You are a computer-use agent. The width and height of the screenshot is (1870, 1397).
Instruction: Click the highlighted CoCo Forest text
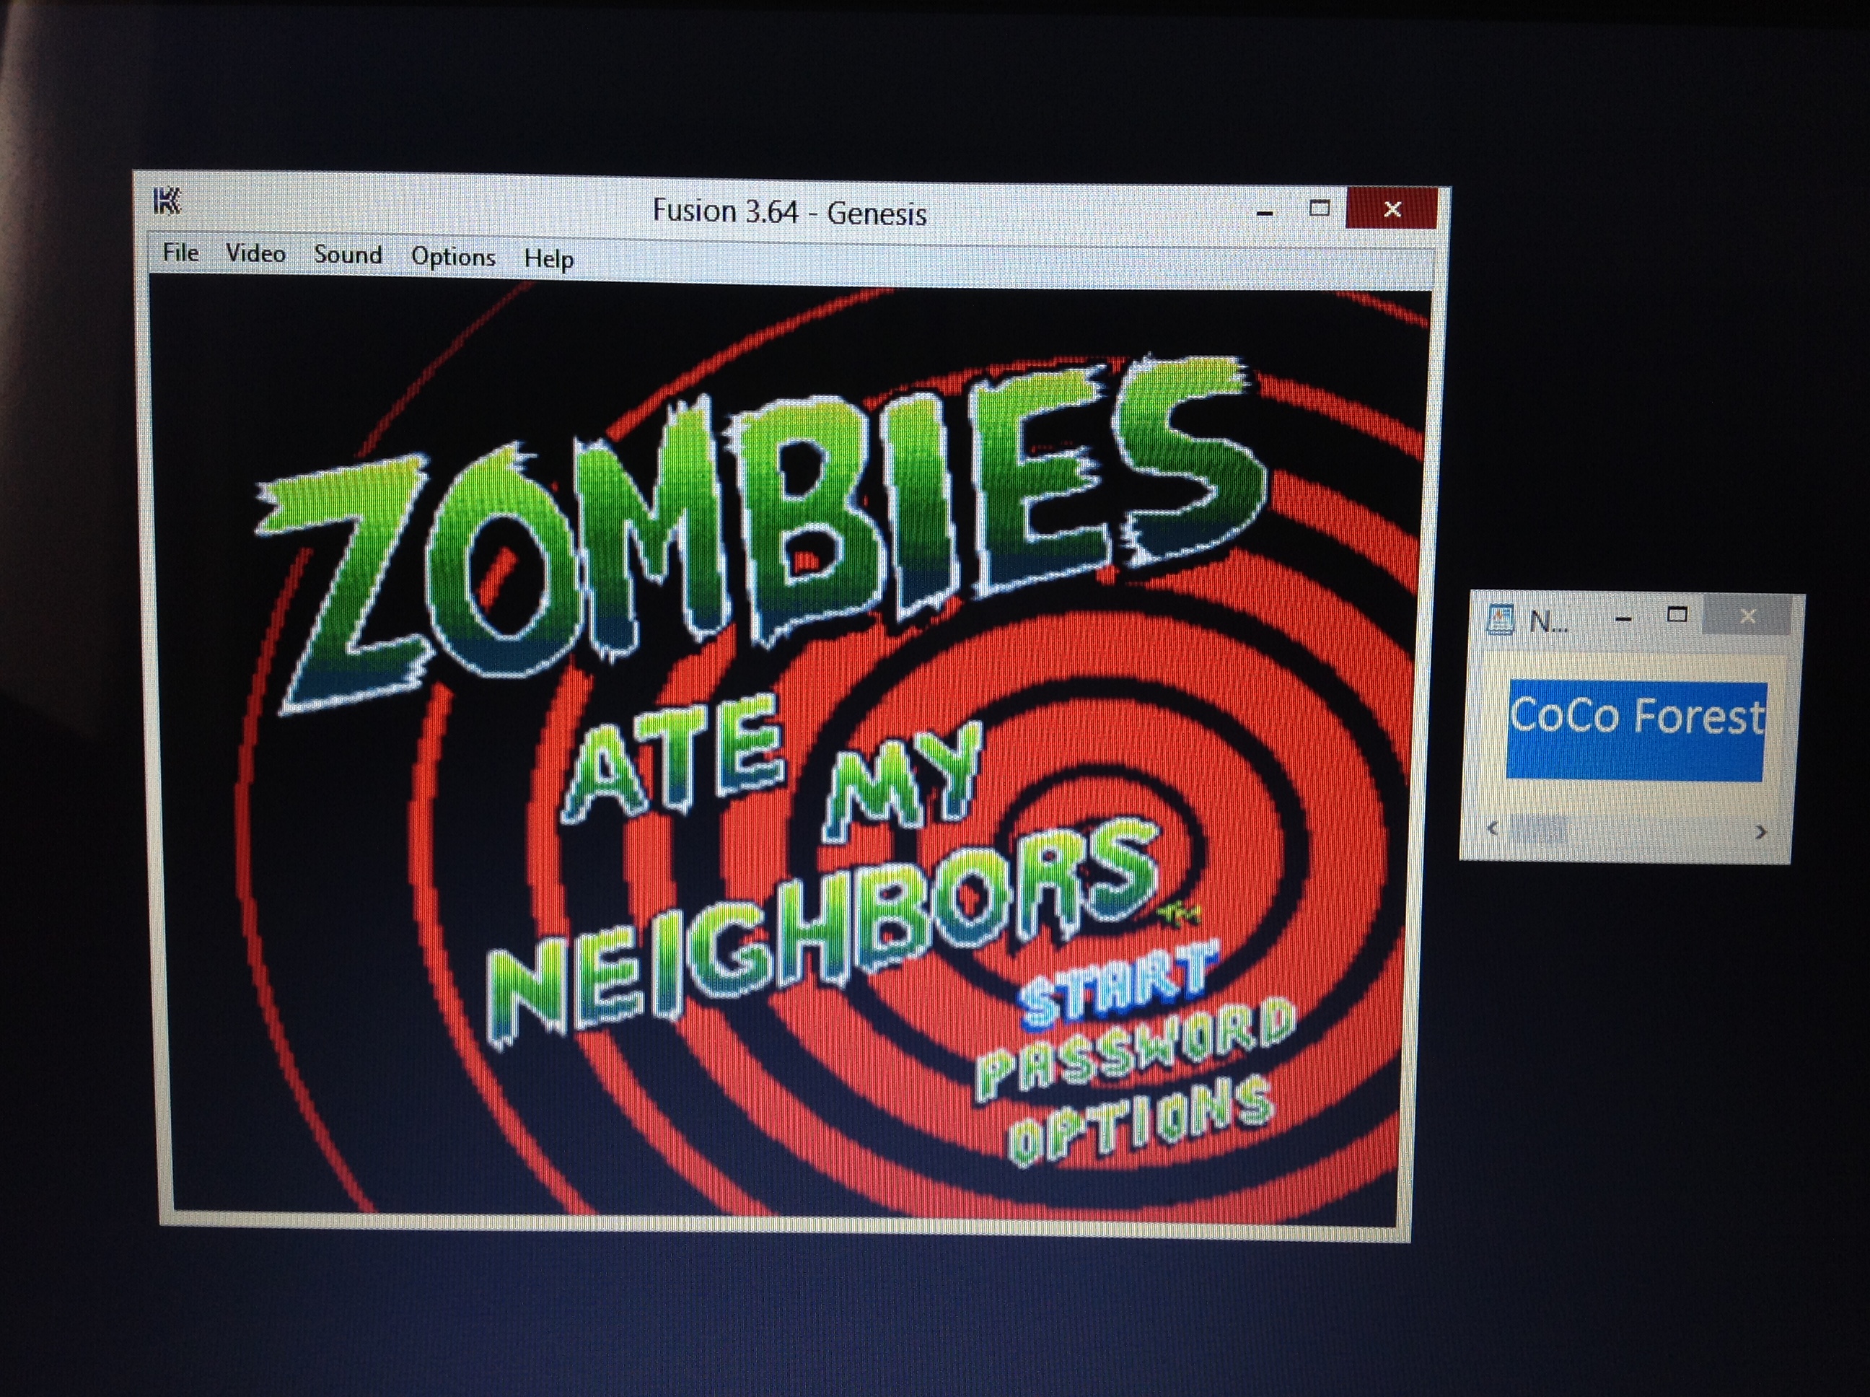1637,717
